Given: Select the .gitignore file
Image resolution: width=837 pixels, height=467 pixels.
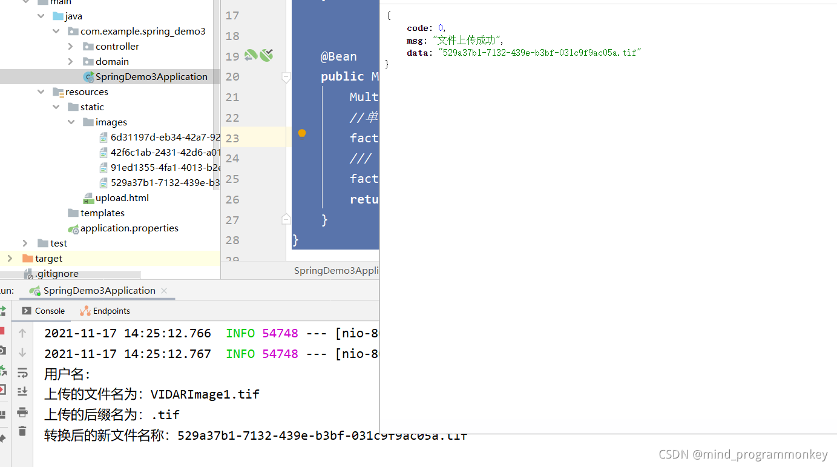Looking at the screenshot, I should tap(51, 273).
